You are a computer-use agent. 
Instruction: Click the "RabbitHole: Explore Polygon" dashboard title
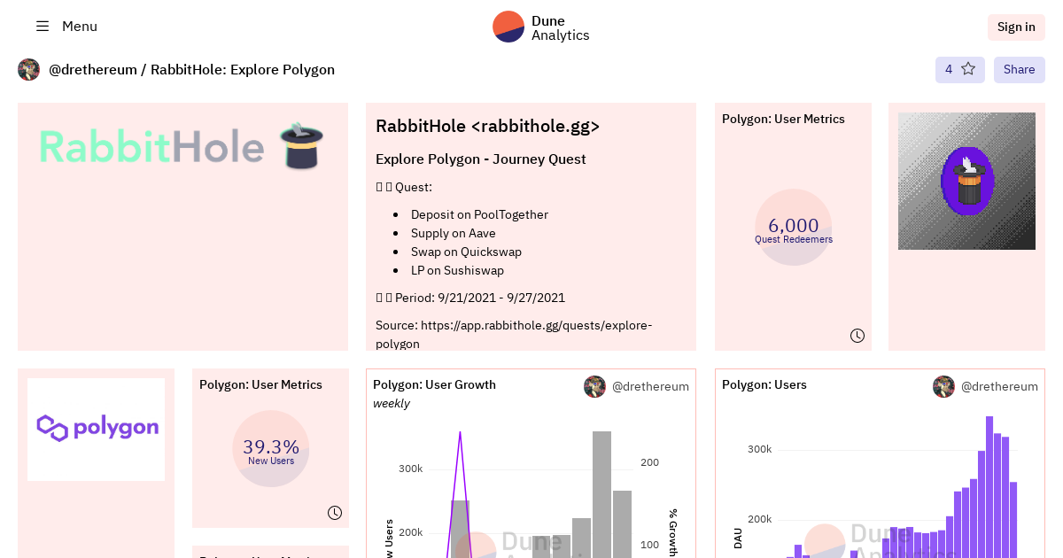click(x=243, y=70)
